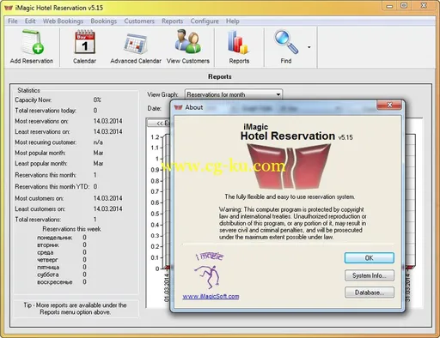
Task: Open the Web Bookings menu
Action: pos(63,21)
